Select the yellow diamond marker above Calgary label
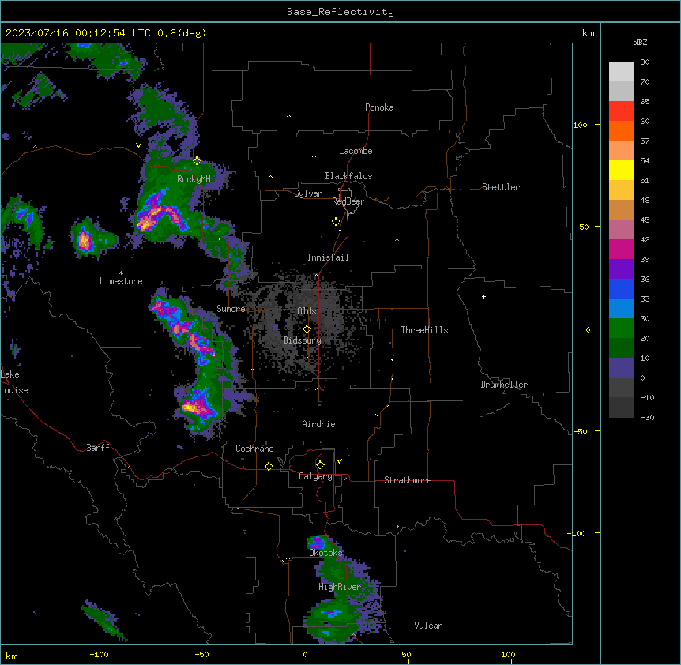The width and height of the screenshot is (681, 665). 320,465
